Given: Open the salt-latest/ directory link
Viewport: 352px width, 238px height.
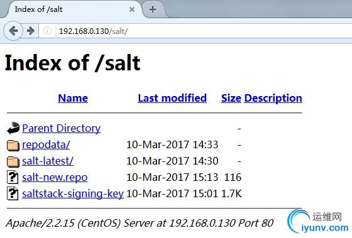Looking at the screenshot, I should 48,161.
